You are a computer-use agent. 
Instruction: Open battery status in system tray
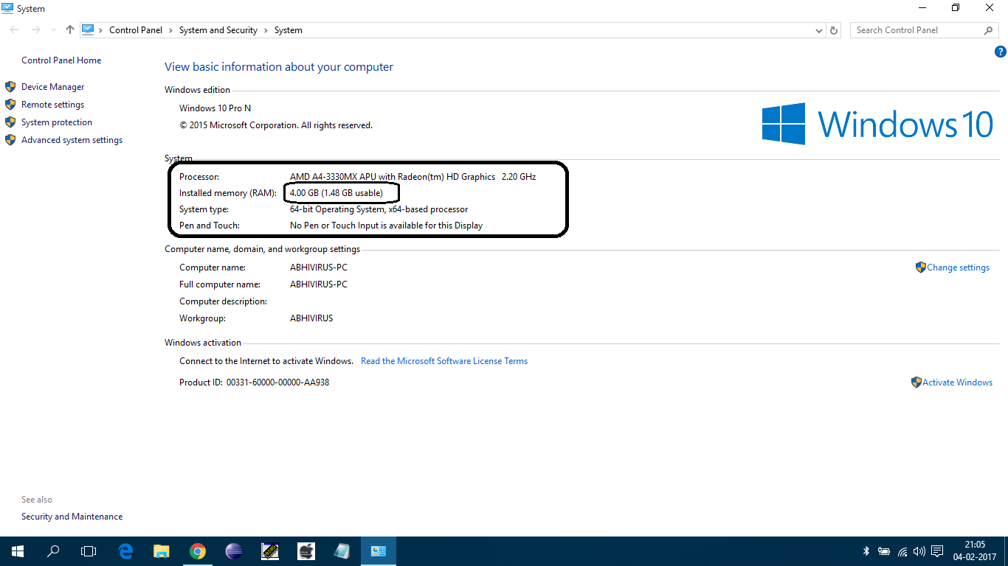(x=884, y=551)
